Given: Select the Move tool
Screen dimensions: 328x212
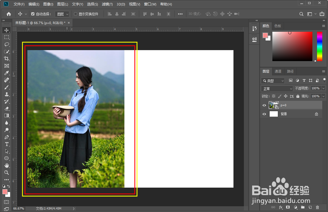Looking at the screenshot, I should (x=6, y=30).
